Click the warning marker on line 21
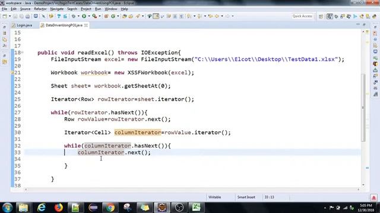This screenshot has width=380, height=213. 12,72
